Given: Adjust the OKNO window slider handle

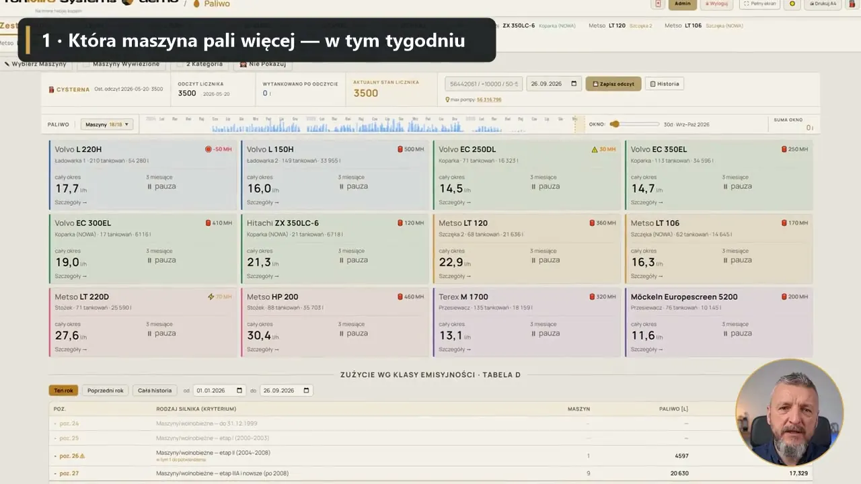Looking at the screenshot, I should point(614,124).
